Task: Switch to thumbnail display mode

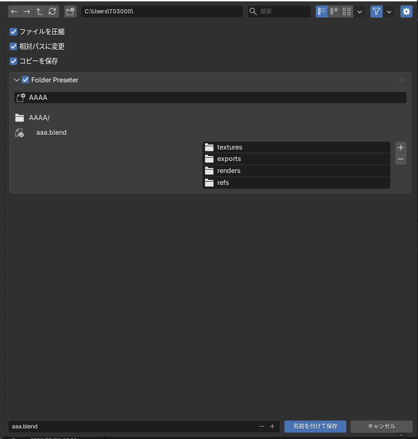Action: (x=347, y=12)
